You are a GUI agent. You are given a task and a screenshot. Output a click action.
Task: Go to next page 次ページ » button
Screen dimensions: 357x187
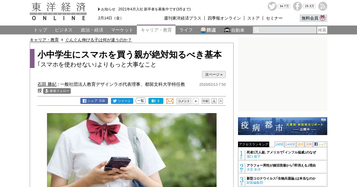[214, 75]
